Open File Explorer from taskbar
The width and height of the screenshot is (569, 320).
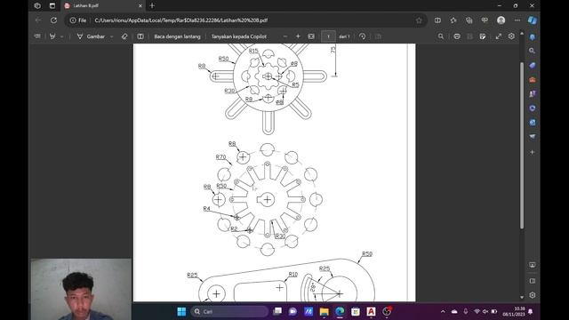click(324, 311)
